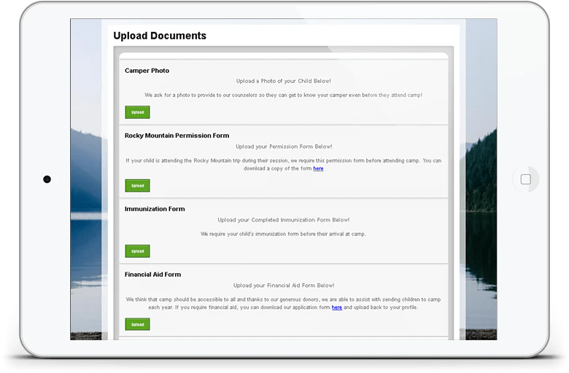Click Upload button under Rocky Mountain Permission Form
This screenshot has width=569, height=373.
click(138, 186)
